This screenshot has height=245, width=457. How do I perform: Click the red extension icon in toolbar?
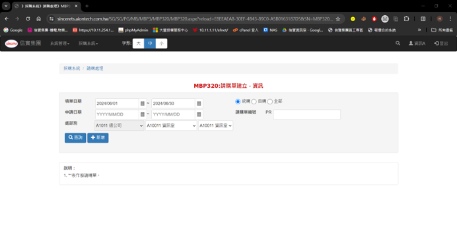(374, 19)
